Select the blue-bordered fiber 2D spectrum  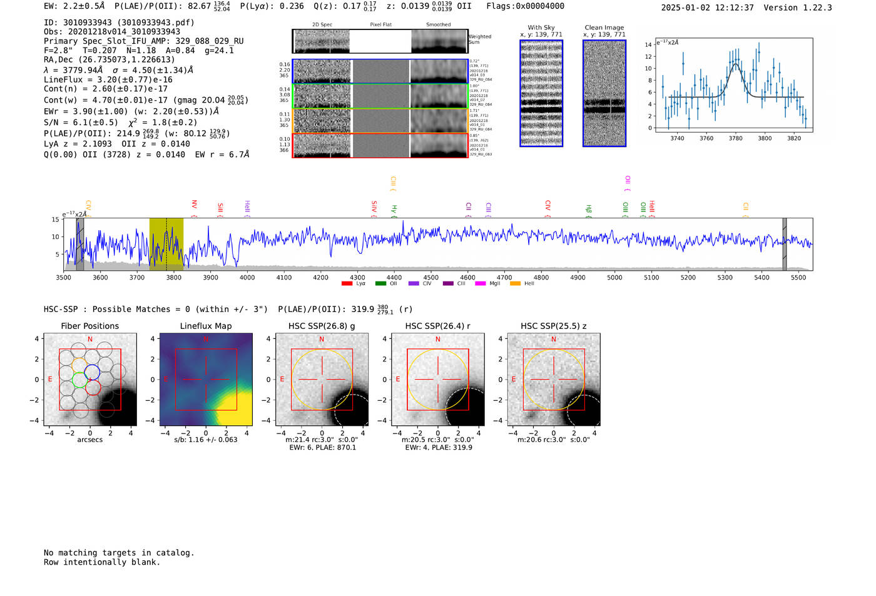[322, 71]
